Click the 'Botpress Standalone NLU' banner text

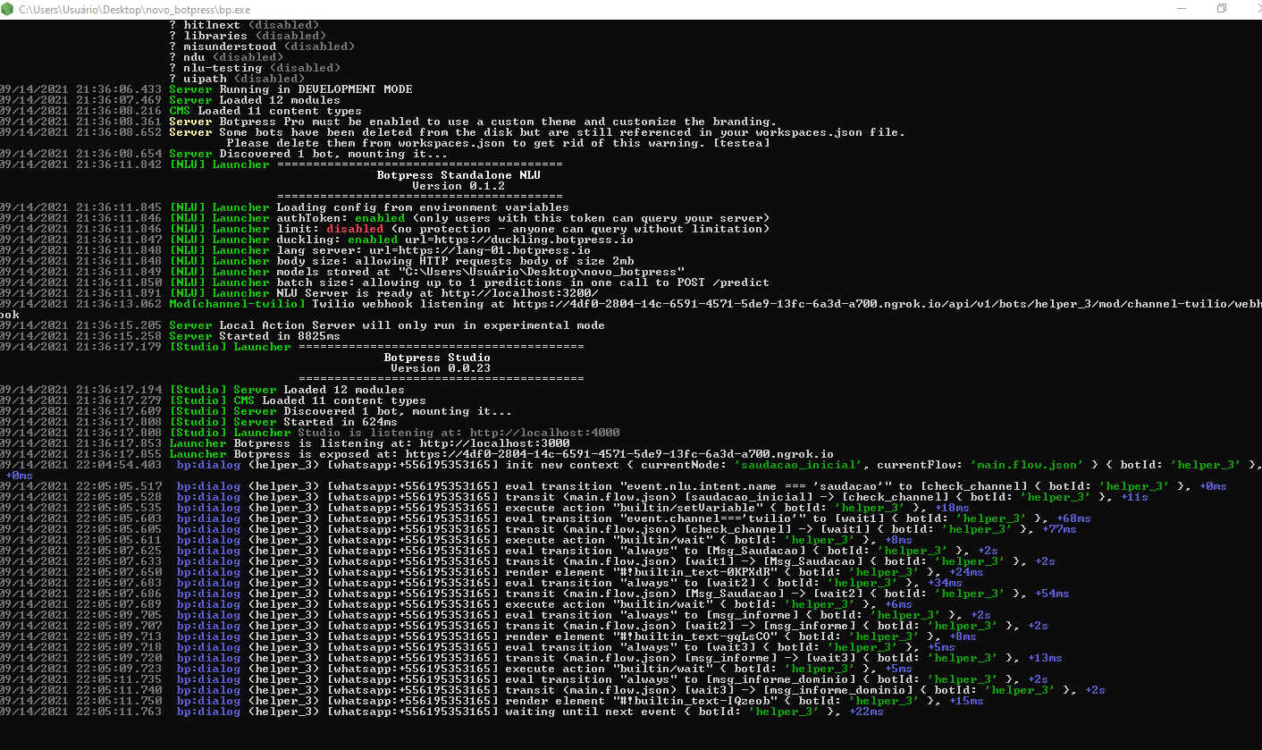click(x=459, y=175)
